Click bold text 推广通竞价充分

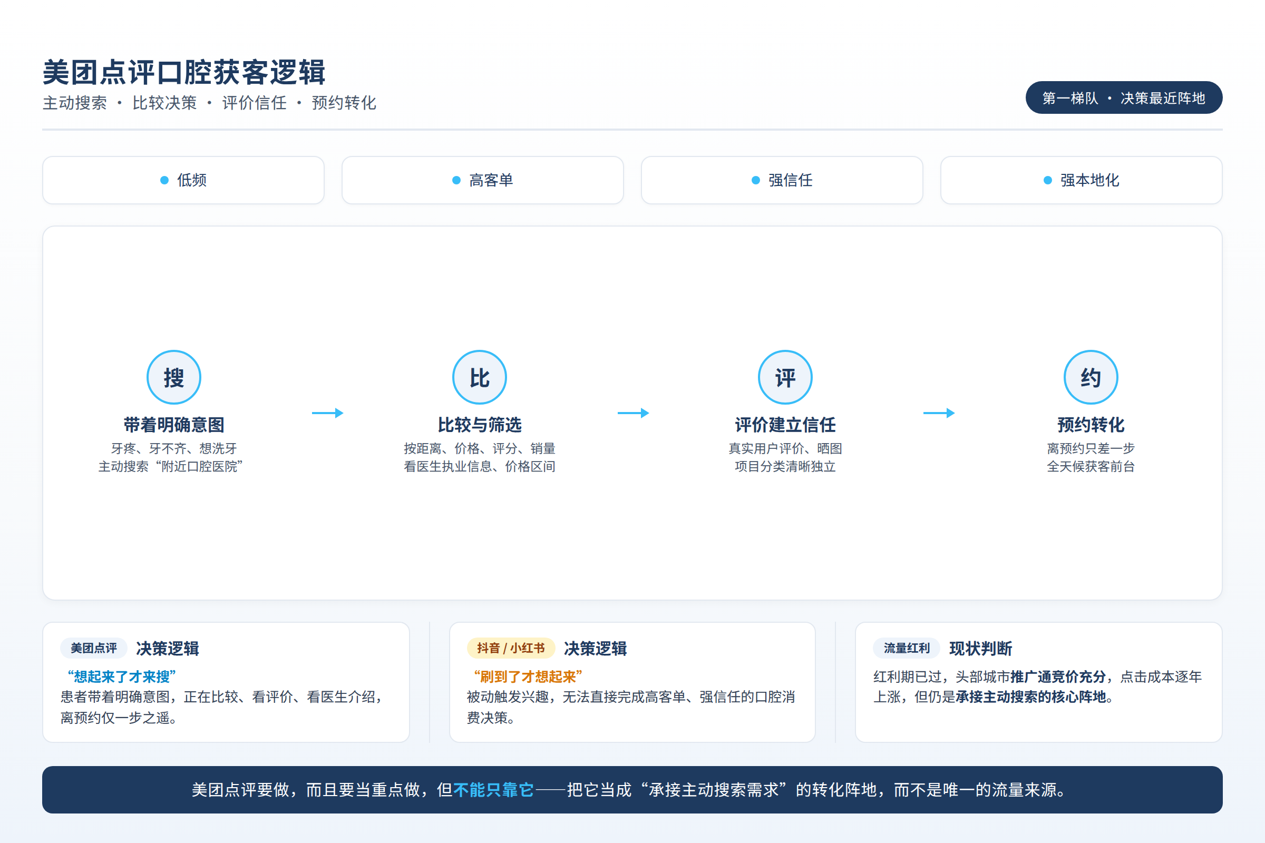pos(1058,677)
